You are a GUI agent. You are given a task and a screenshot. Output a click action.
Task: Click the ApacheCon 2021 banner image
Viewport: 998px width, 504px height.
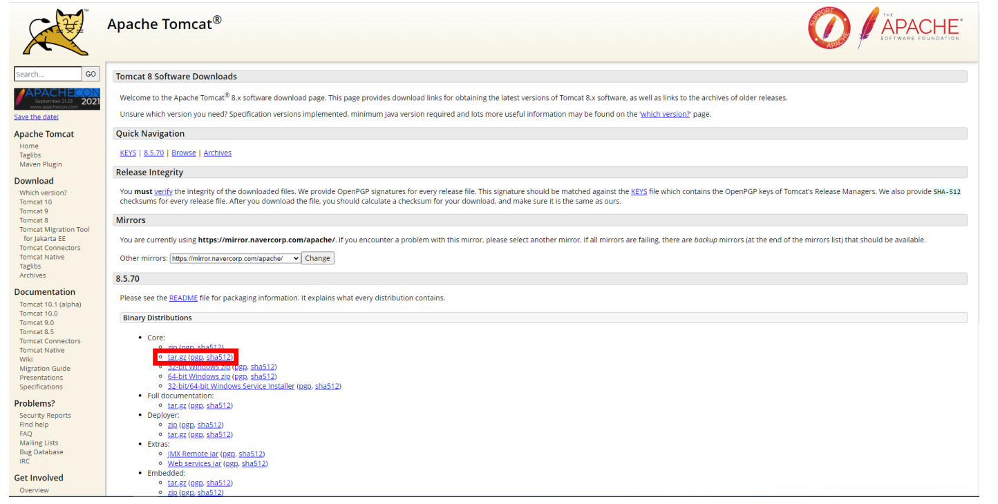57,99
